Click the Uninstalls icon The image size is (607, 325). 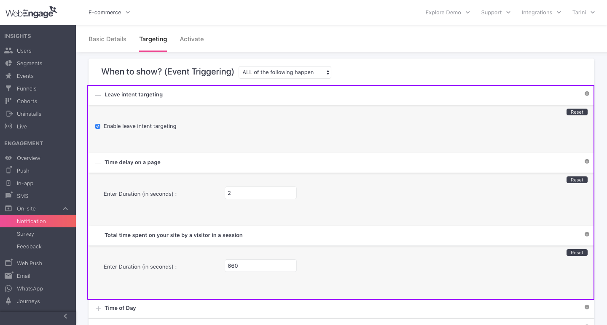tap(9, 114)
